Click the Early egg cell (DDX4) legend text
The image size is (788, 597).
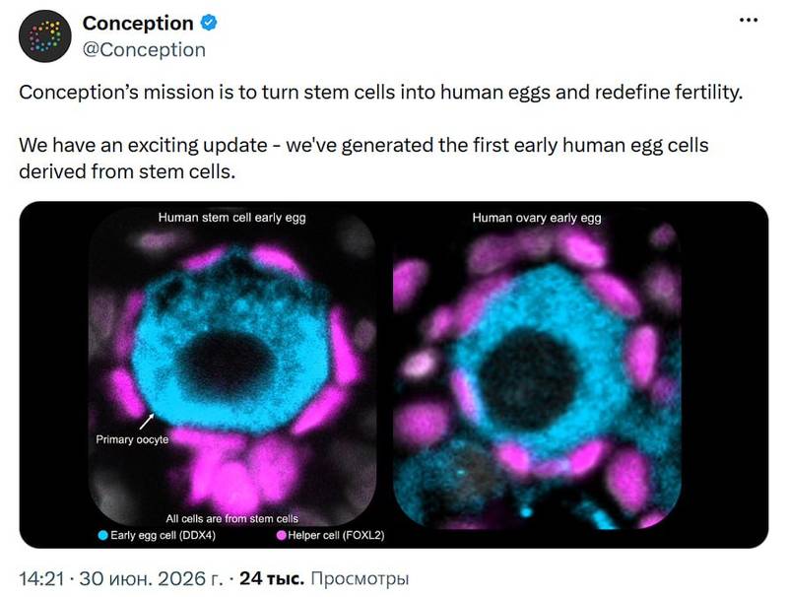click(x=163, y=535)
